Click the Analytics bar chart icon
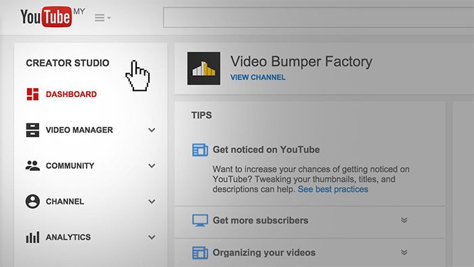The height and width of the screenshot is (267, 474). [x=33, y=237]
